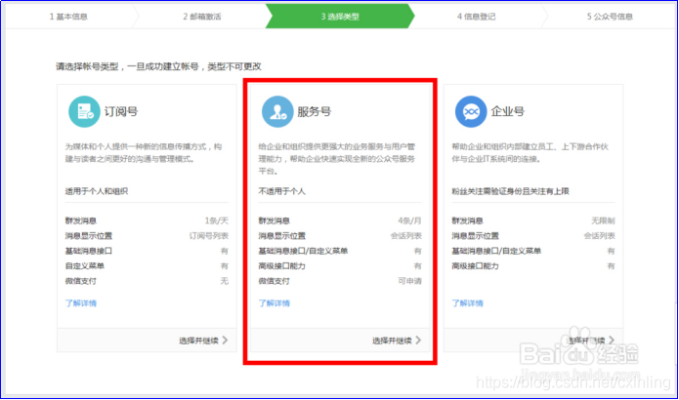Click 消息显示位置 label in 企业号 card
The image size is (679, 400).
coord(476,236)
